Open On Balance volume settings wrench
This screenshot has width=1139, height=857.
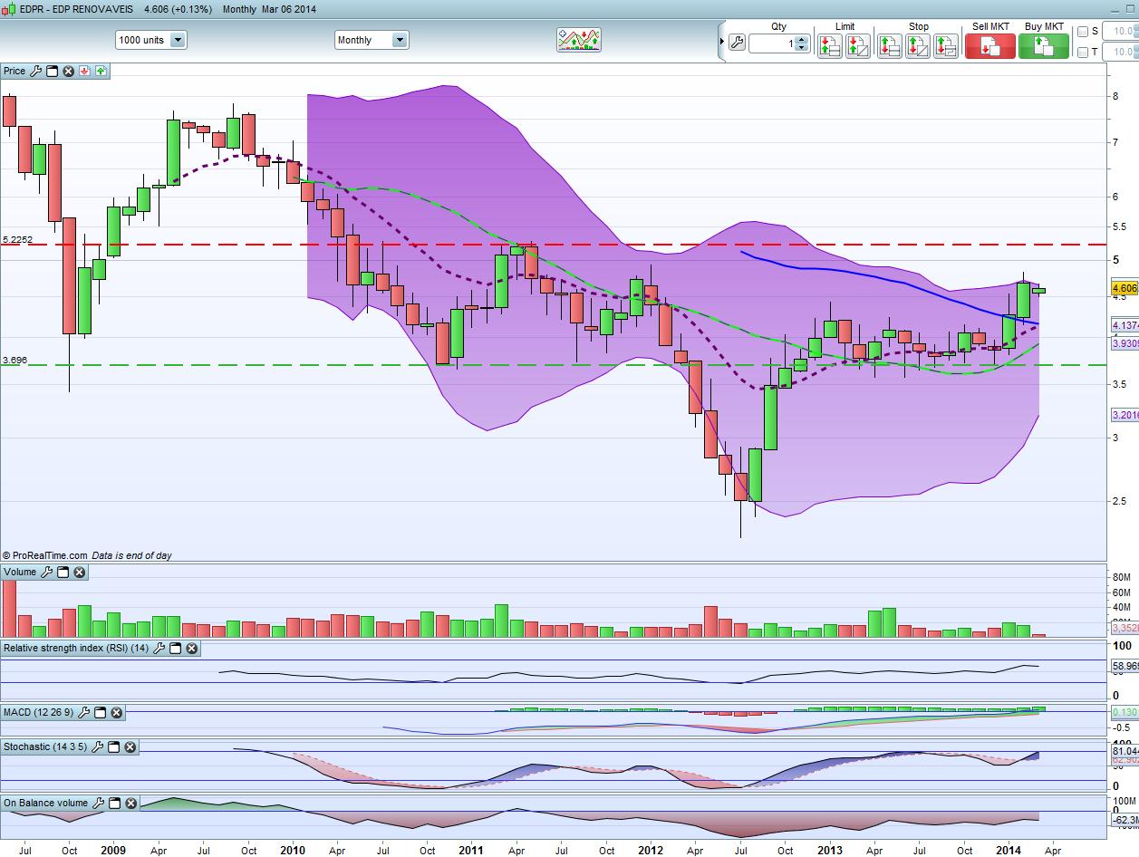98,803
